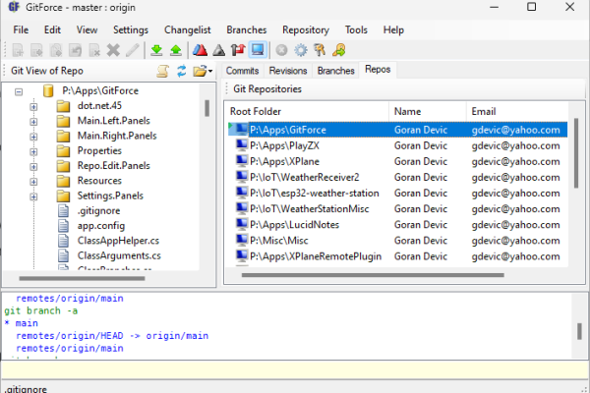Click the gray X delete toolbar icon
Image resolution: width=590 pixels, height=393 pixels.
point(113,50)
